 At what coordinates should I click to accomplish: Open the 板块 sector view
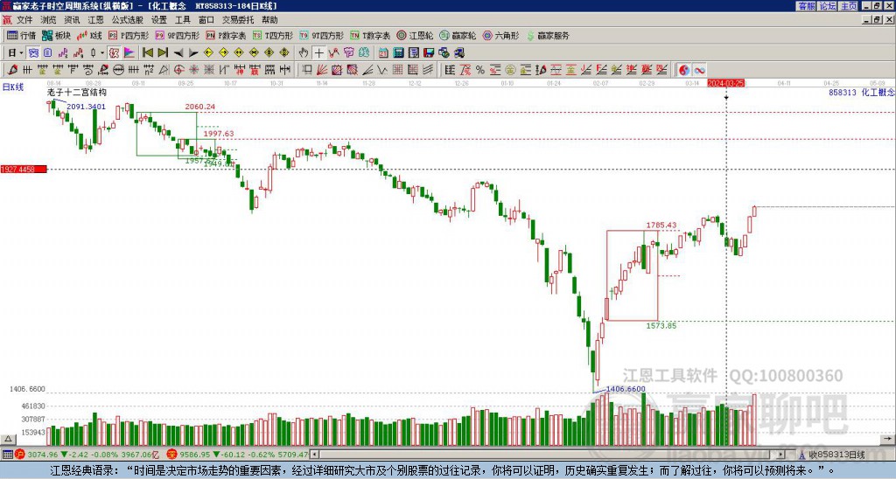[x=57, y=35]
